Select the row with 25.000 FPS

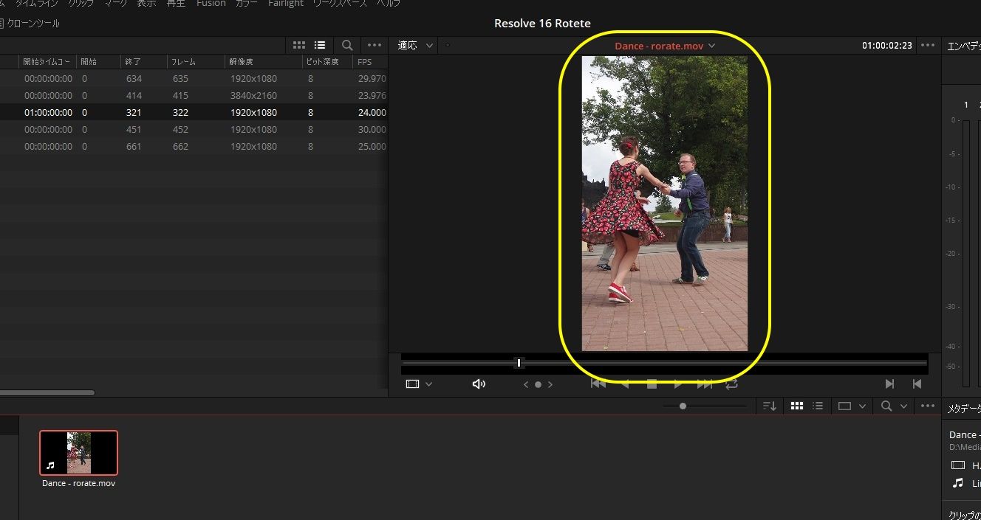tap(194, 147)
